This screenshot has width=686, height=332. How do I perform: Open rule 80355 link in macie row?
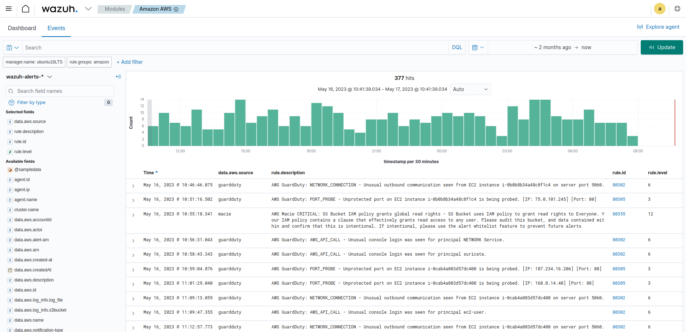coord(619,214)
